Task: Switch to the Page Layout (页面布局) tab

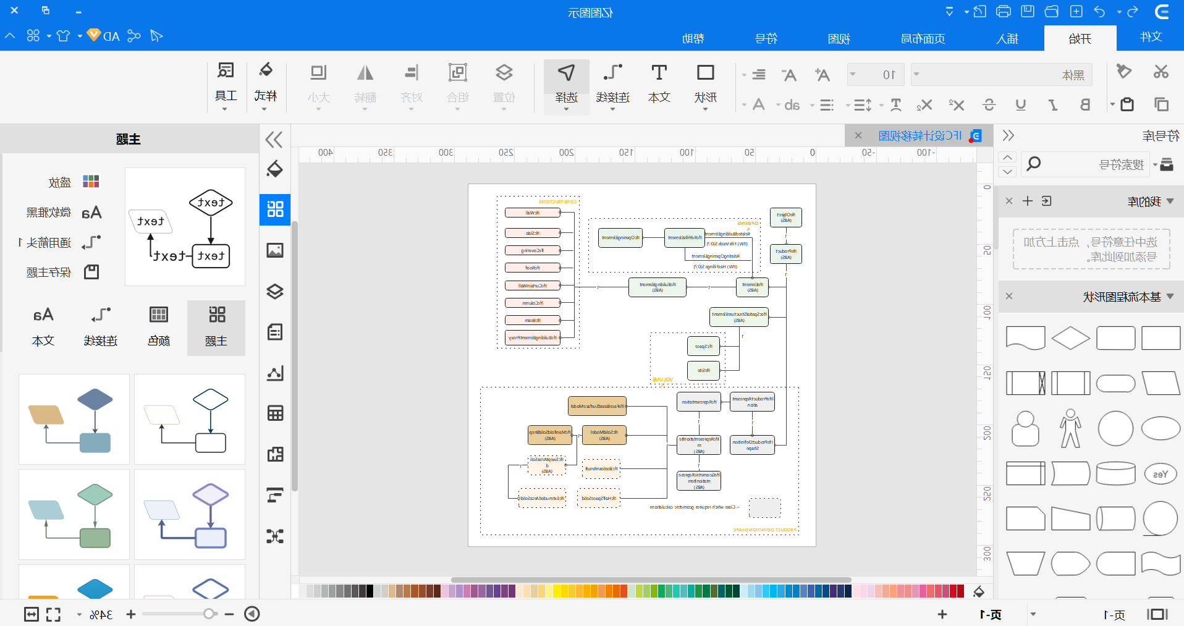Action: [923, 38]
